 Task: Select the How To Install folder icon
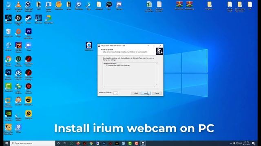click(230, 6)
